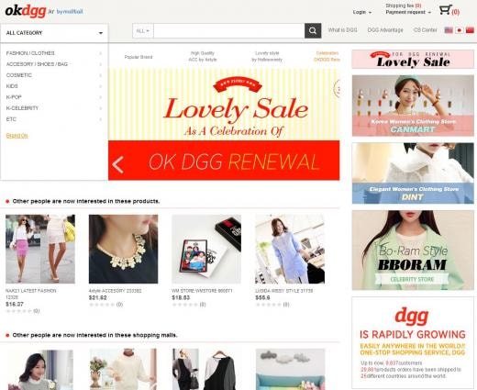Click the banner previous arrow
The height and width of the screenshot is (390, 477).
click(x=118, y=164)
